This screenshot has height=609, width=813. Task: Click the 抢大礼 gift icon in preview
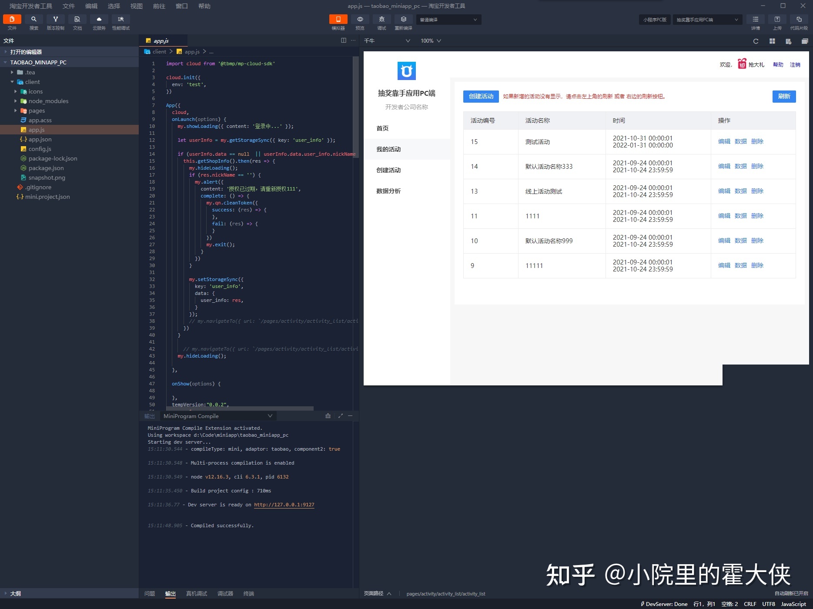pyautogui.click(x=742, y=64)
